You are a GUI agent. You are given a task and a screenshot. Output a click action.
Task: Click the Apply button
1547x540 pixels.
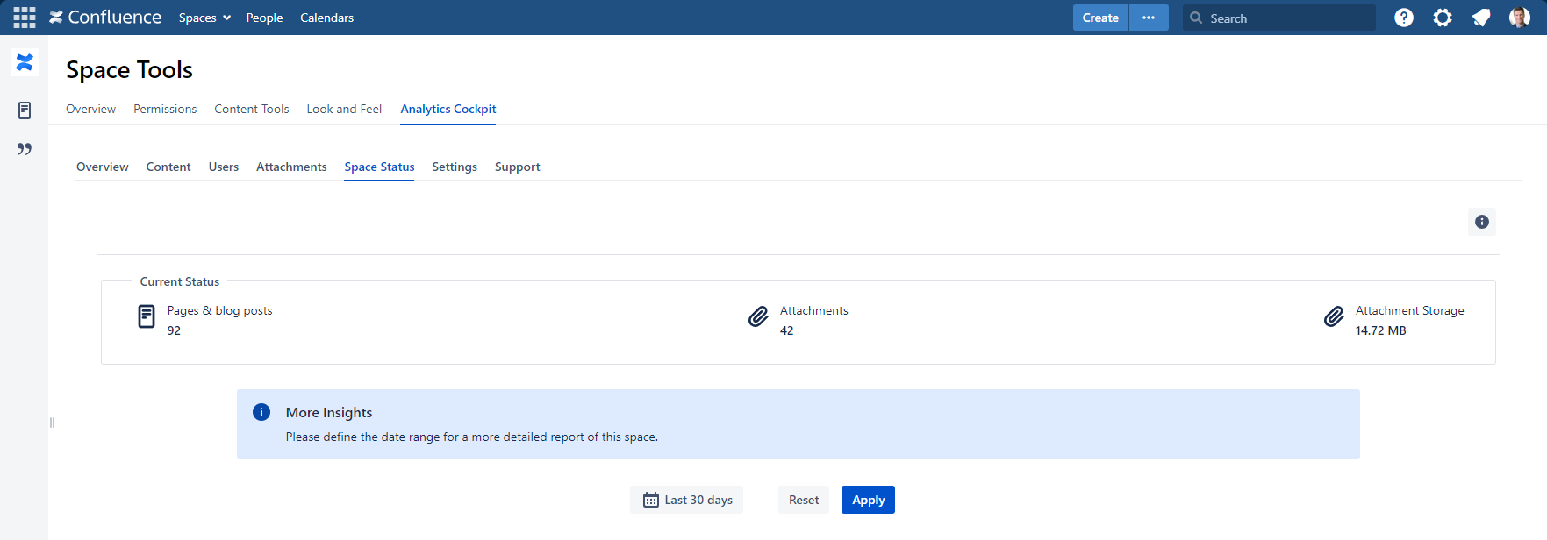868,500
